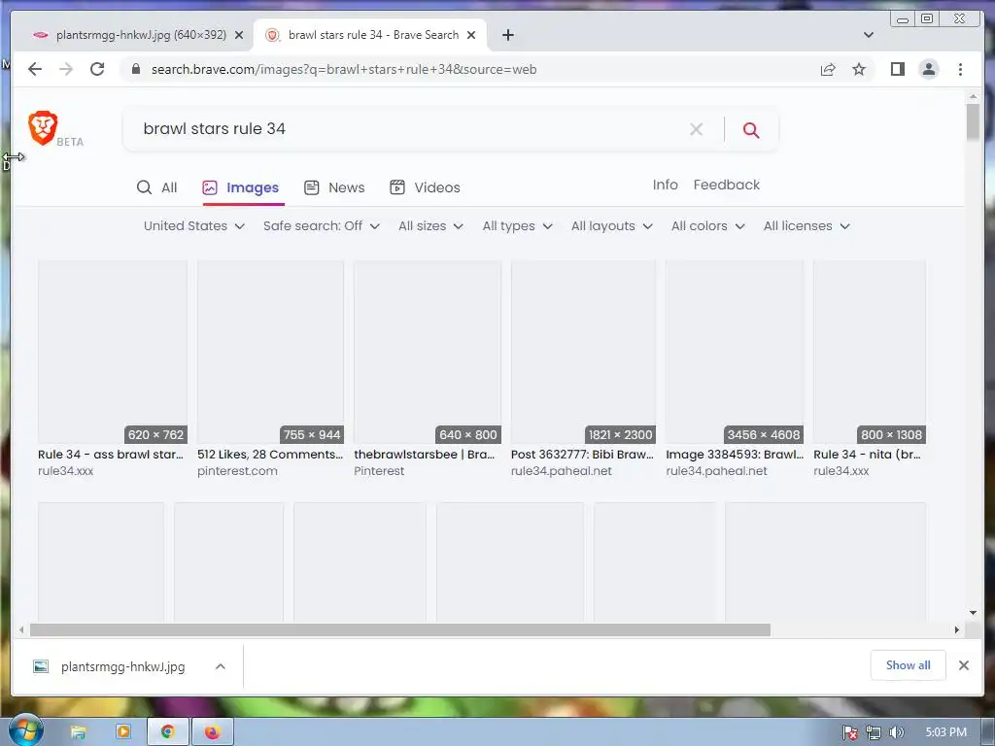The height and width of the screenshot is (746, 995).
Task: Open Windows Explorer from the taskbar
Action: point(78,732)
